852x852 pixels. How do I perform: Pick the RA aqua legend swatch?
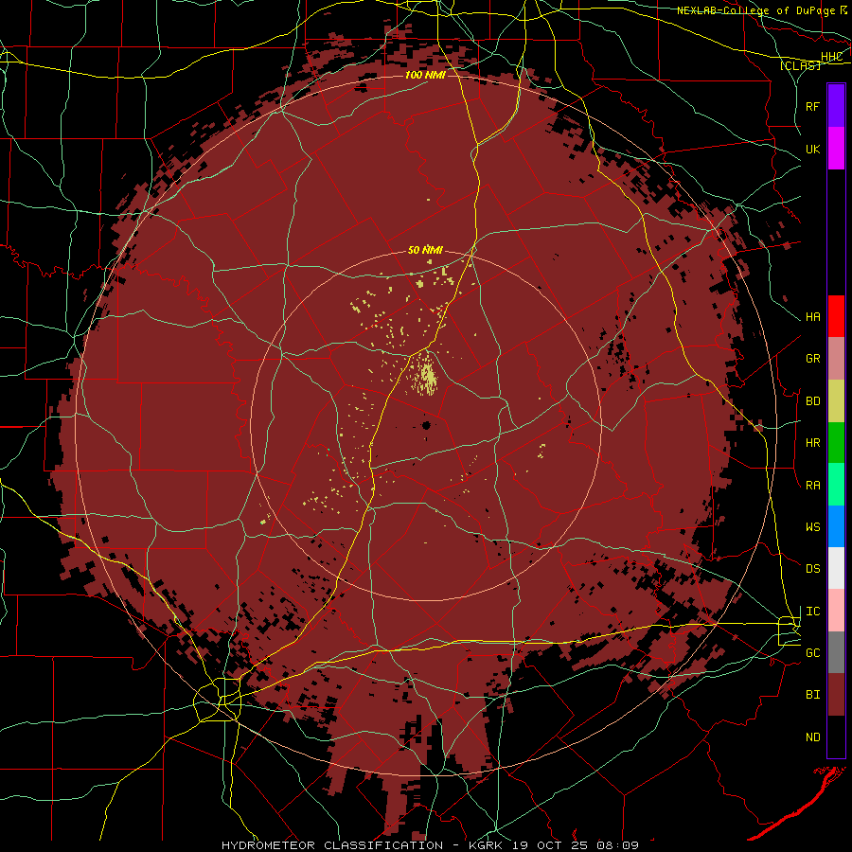[836, 485]
